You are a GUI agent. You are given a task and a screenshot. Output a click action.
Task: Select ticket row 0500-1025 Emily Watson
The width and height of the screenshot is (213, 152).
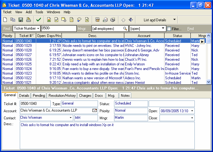[23, 64]
